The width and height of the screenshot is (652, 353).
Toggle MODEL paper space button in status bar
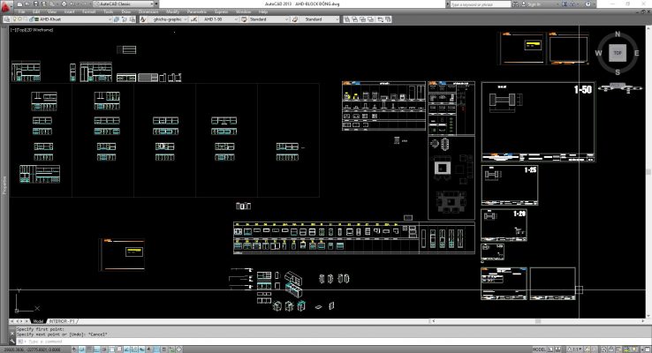pyautogui.click(x=539, y=349)
